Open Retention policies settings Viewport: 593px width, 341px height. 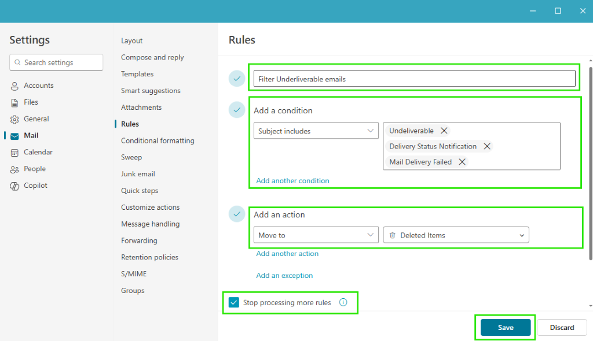(x=149, y=257)
